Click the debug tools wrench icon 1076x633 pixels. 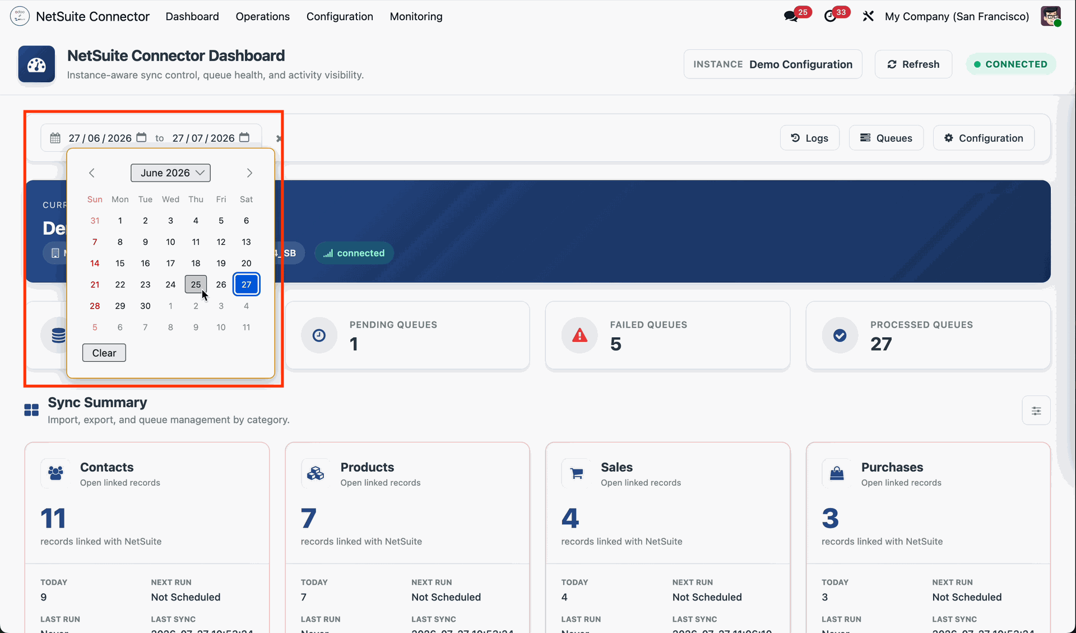868,16
